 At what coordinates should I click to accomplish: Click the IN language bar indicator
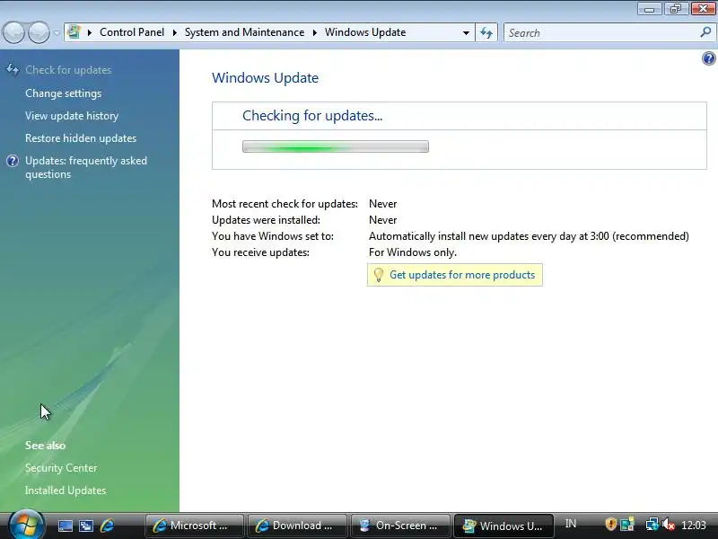[x=571, y=524]
